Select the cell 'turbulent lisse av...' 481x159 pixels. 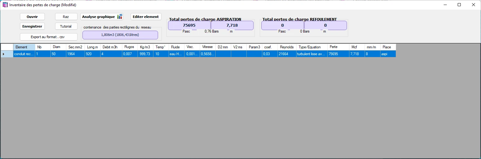coord(312,54)
